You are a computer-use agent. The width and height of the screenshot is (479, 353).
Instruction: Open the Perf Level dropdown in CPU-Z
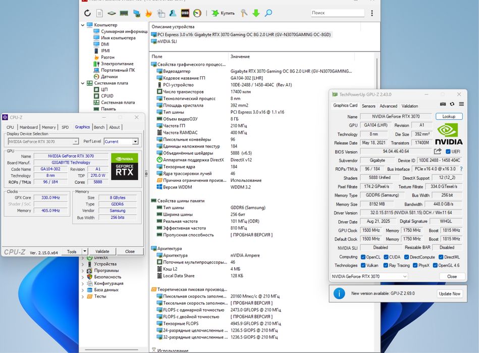[135, 141]
